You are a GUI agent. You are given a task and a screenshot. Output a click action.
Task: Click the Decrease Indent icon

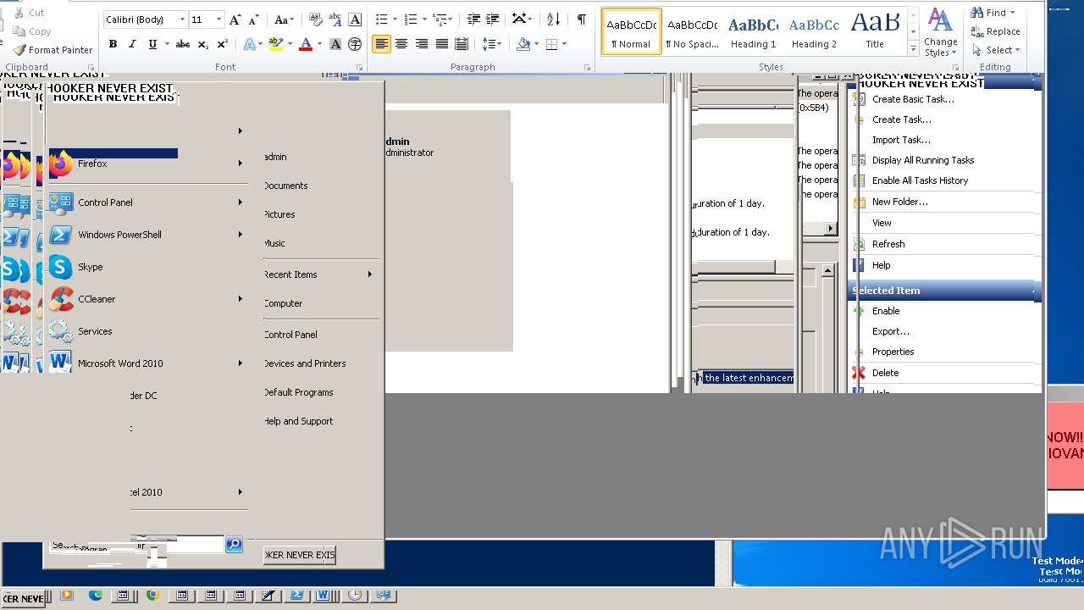(473, 19)
